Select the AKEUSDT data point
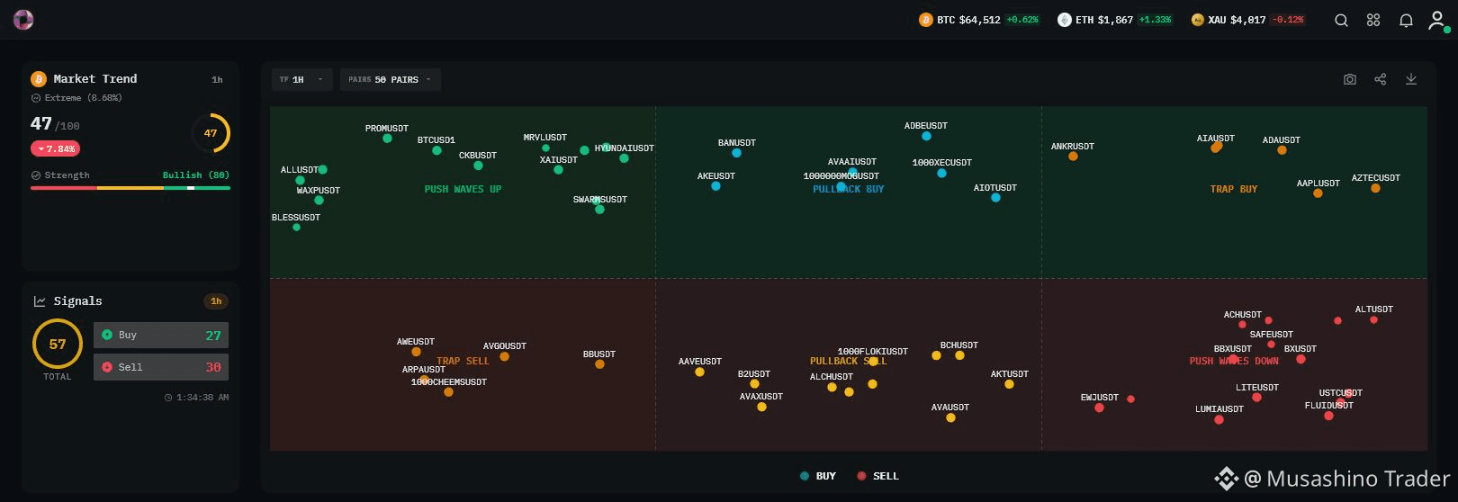The width and height of the screenshot is (1458, 502). (x=715, y=186)
